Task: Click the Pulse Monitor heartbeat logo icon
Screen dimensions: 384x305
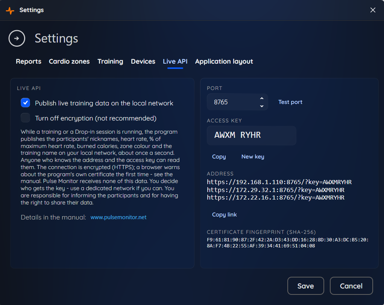Action: pyautogui.click(x=10, y=10)
